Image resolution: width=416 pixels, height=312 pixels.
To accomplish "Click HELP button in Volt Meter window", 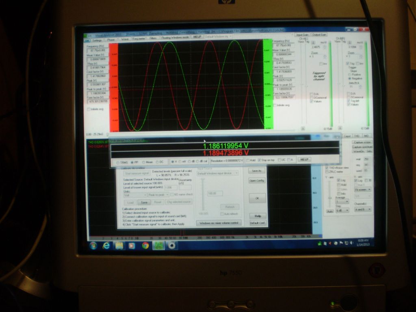I will (x=304, y=159).
